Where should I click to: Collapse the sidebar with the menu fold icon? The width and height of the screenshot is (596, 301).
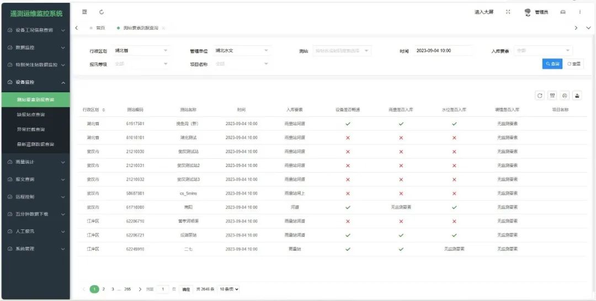[x=84, y=12]
